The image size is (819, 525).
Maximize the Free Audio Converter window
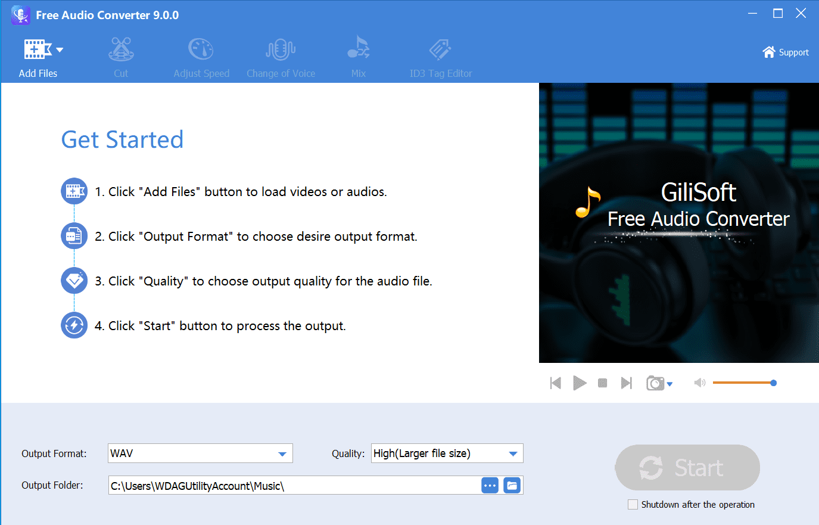click(778, 14)
